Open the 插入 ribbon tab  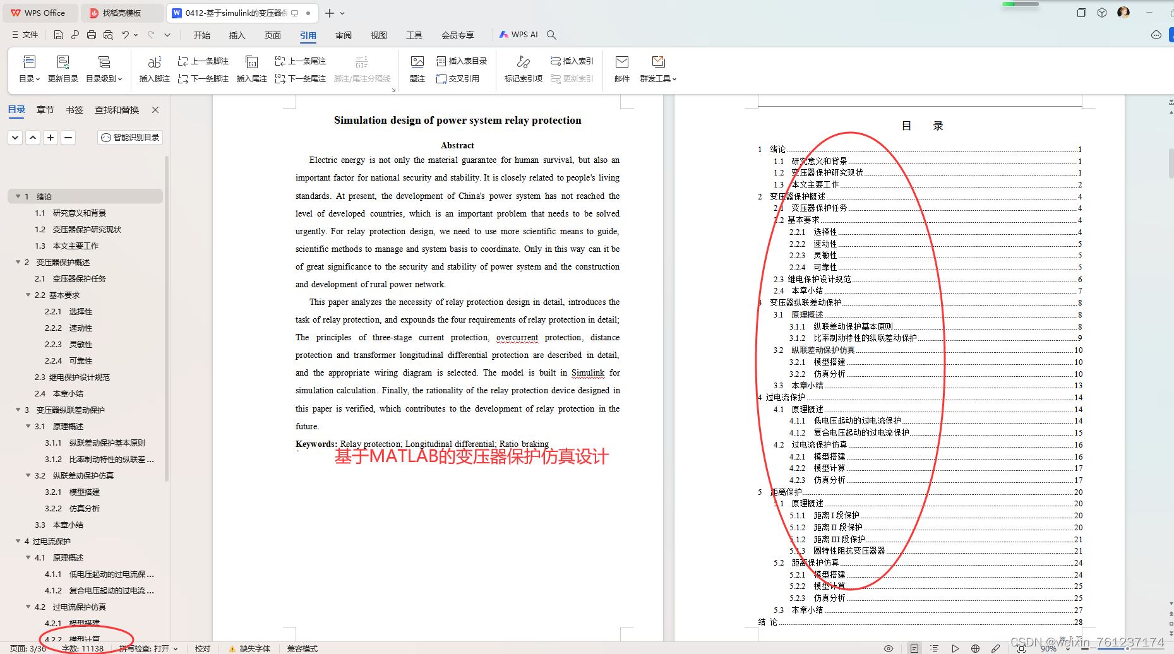click(x=237, y=35)
